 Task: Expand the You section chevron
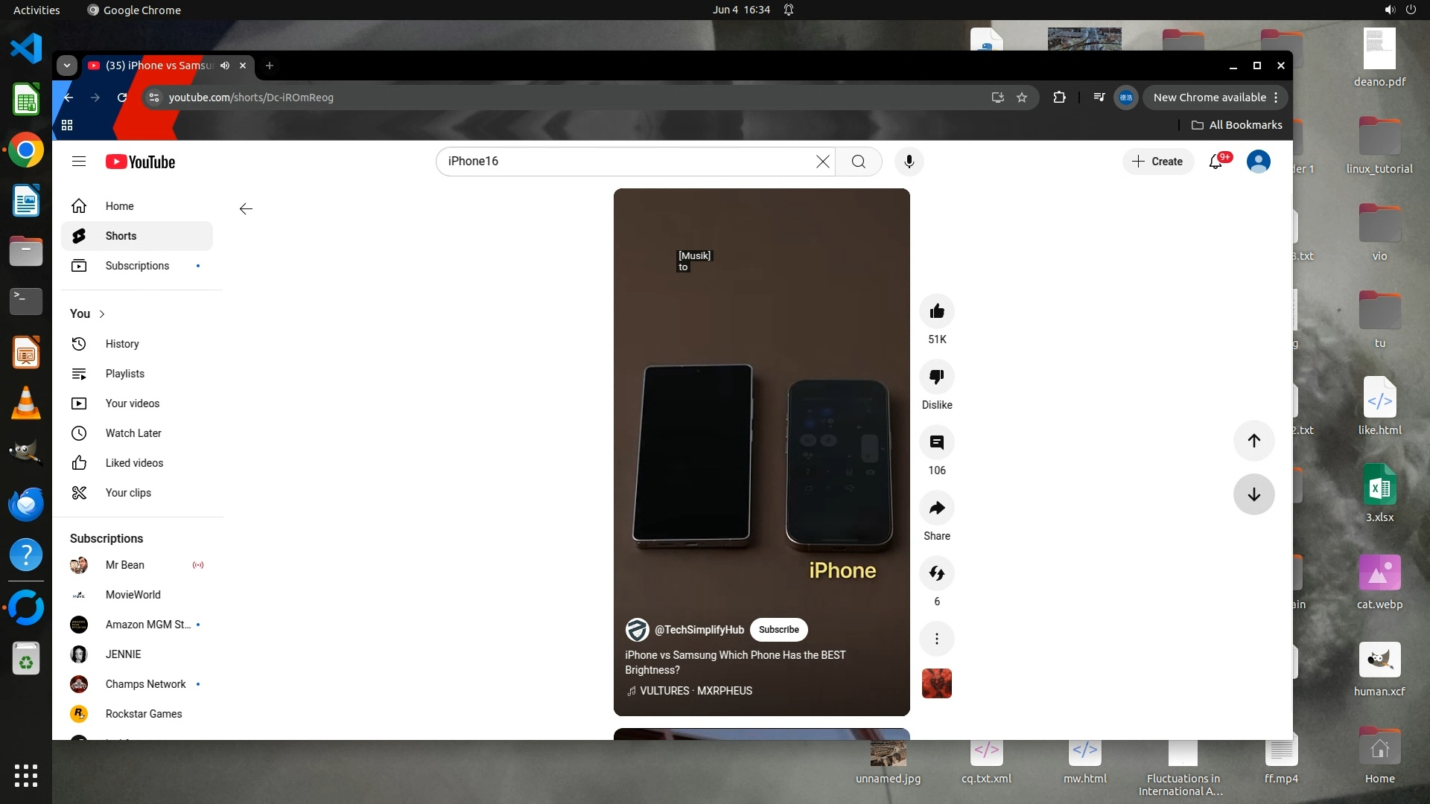click(102, 314)
